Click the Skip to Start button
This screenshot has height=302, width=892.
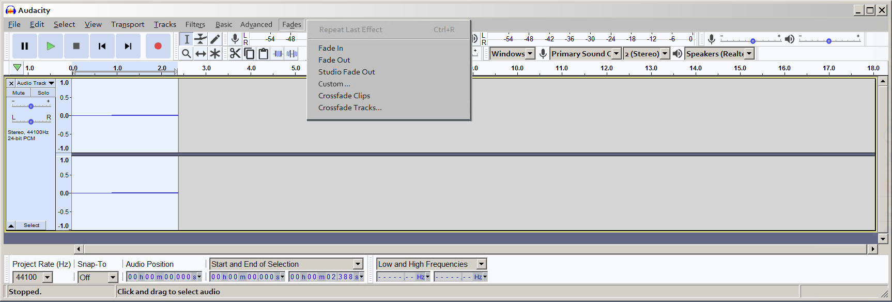tap(102, 46)
